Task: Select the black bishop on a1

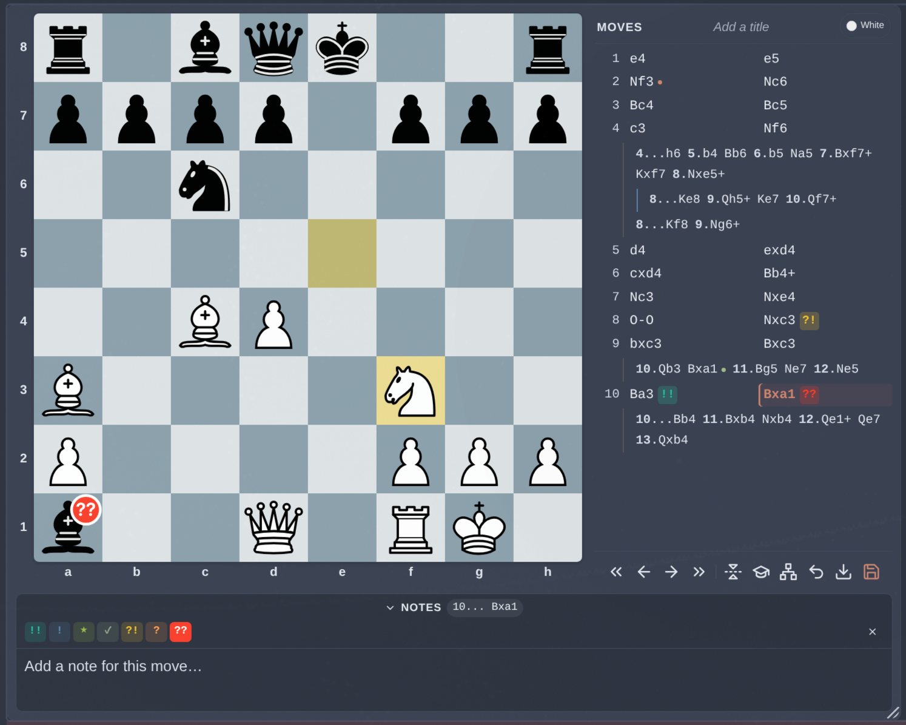Action: [x=68, y=528]
